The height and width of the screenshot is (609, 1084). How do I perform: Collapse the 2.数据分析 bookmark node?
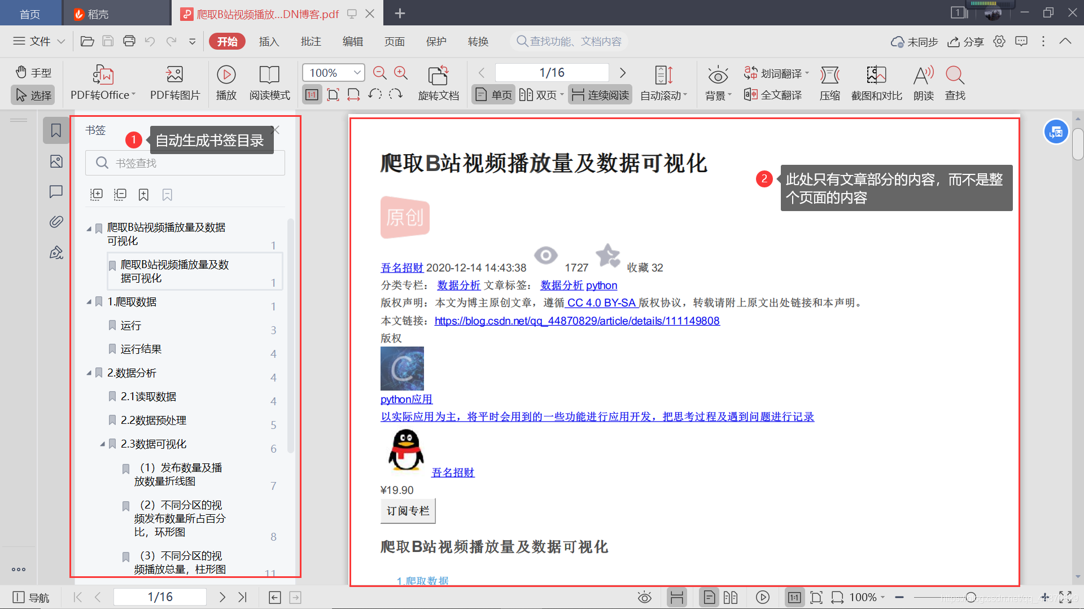tap(89, 373)
